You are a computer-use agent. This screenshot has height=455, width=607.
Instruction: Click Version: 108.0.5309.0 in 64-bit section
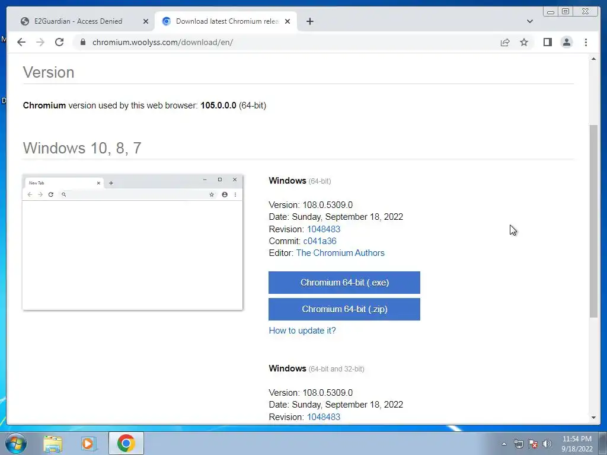(x=311, y=205)
